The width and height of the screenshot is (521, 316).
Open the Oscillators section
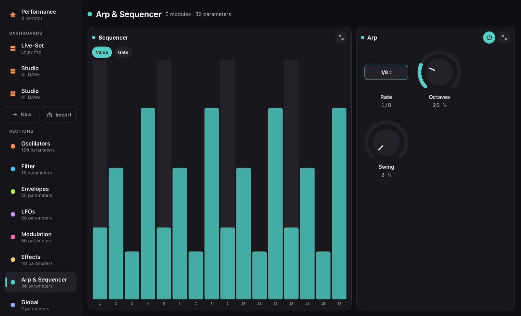click(x=41, y=146)
